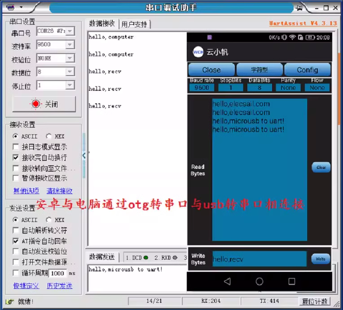This screenshot has width=343, height=310.
Task: Select ASCII under 接收设置
Action: coord(16,137)
